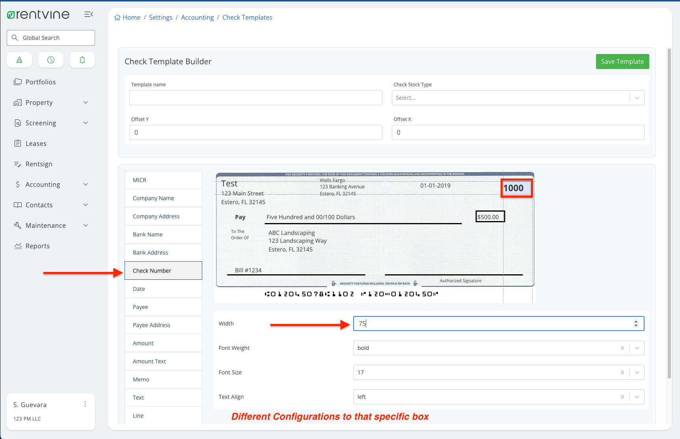Select the Line element

163,416
